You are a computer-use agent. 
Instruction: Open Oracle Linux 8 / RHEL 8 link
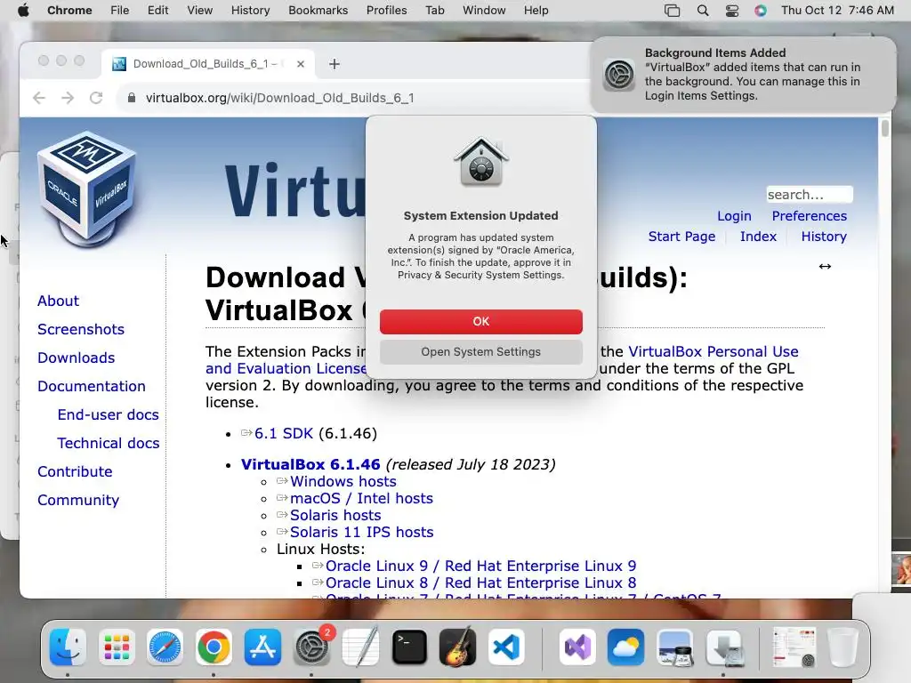(480, 583)
